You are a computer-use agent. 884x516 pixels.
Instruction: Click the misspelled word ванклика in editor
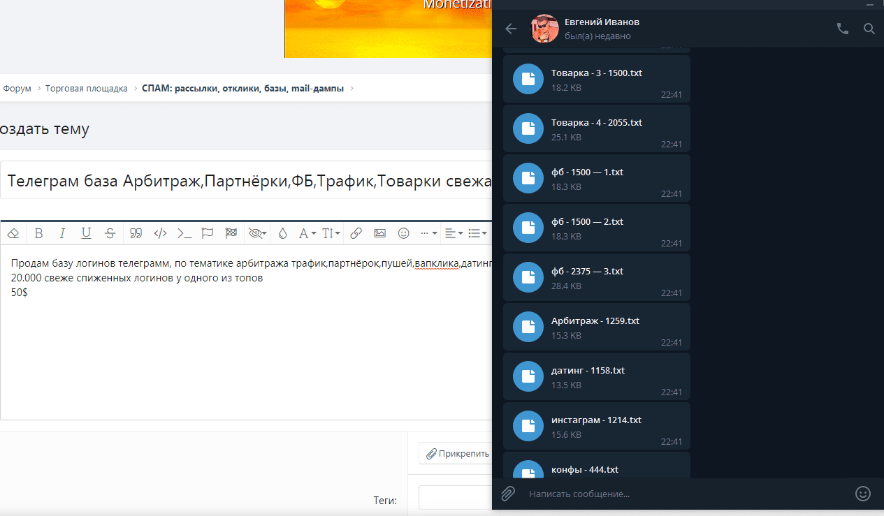click(436, 263)
